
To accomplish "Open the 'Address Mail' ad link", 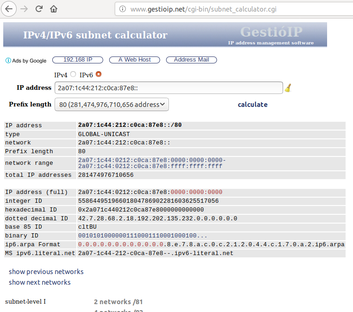I will coord(192,60).
